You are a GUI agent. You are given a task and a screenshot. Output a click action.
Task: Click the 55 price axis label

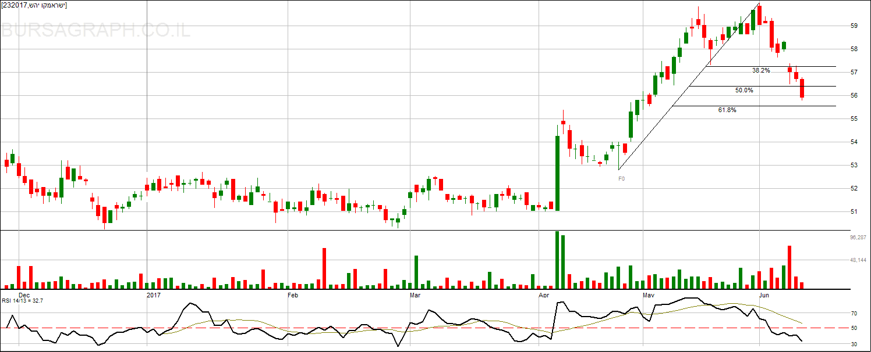point(855,119)
